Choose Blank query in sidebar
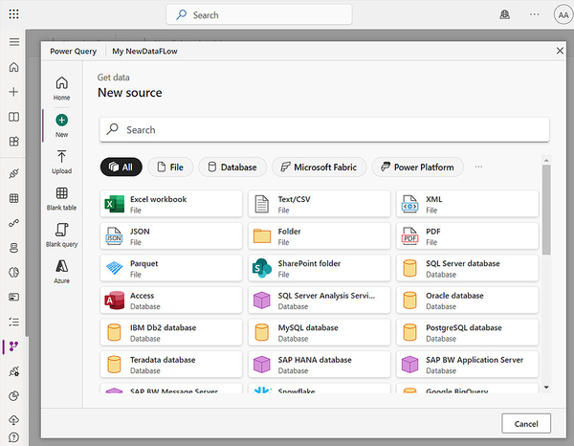Image resolution: width=574 pixels, height=446 pixels. click(x=61, y=235)
